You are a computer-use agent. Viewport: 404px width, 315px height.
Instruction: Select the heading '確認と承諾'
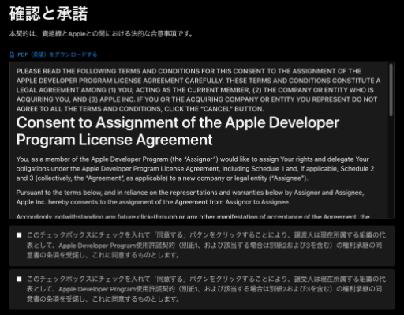tap(49, 13)
